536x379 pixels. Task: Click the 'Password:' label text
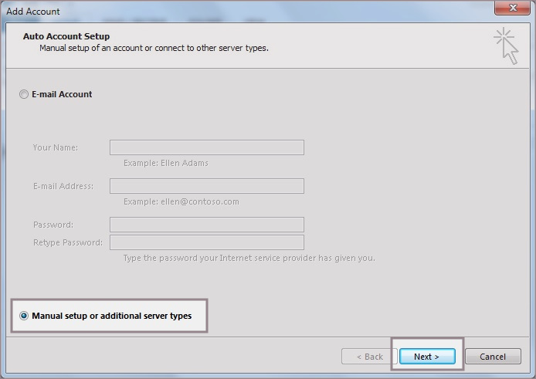click(x=53, y=225)
